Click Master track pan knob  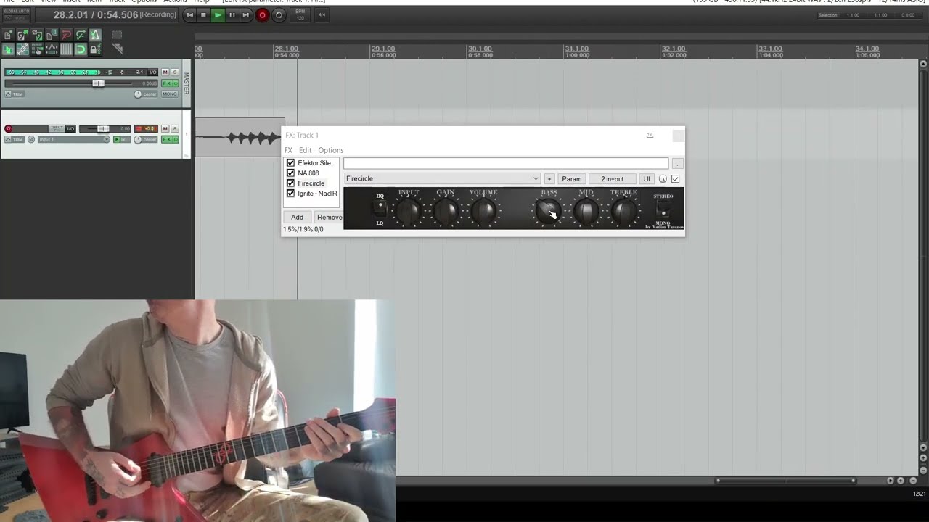click(x=138, y=94)
